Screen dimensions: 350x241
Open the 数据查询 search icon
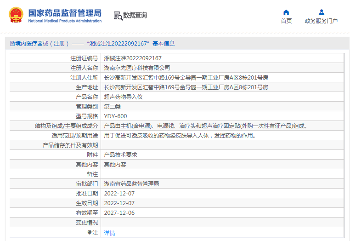pos(118,16)
